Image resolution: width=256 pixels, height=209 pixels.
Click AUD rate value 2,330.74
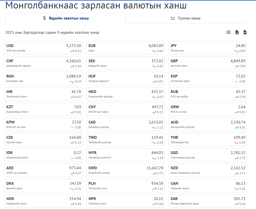click(x=238, y=122)
